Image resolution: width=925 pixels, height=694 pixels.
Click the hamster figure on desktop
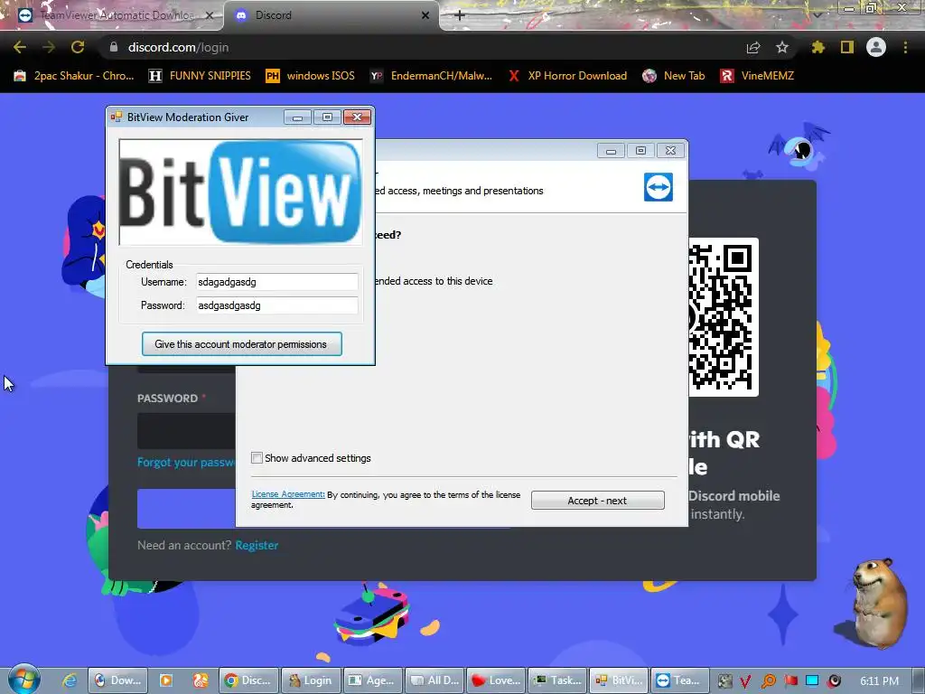tap(880, 602)
